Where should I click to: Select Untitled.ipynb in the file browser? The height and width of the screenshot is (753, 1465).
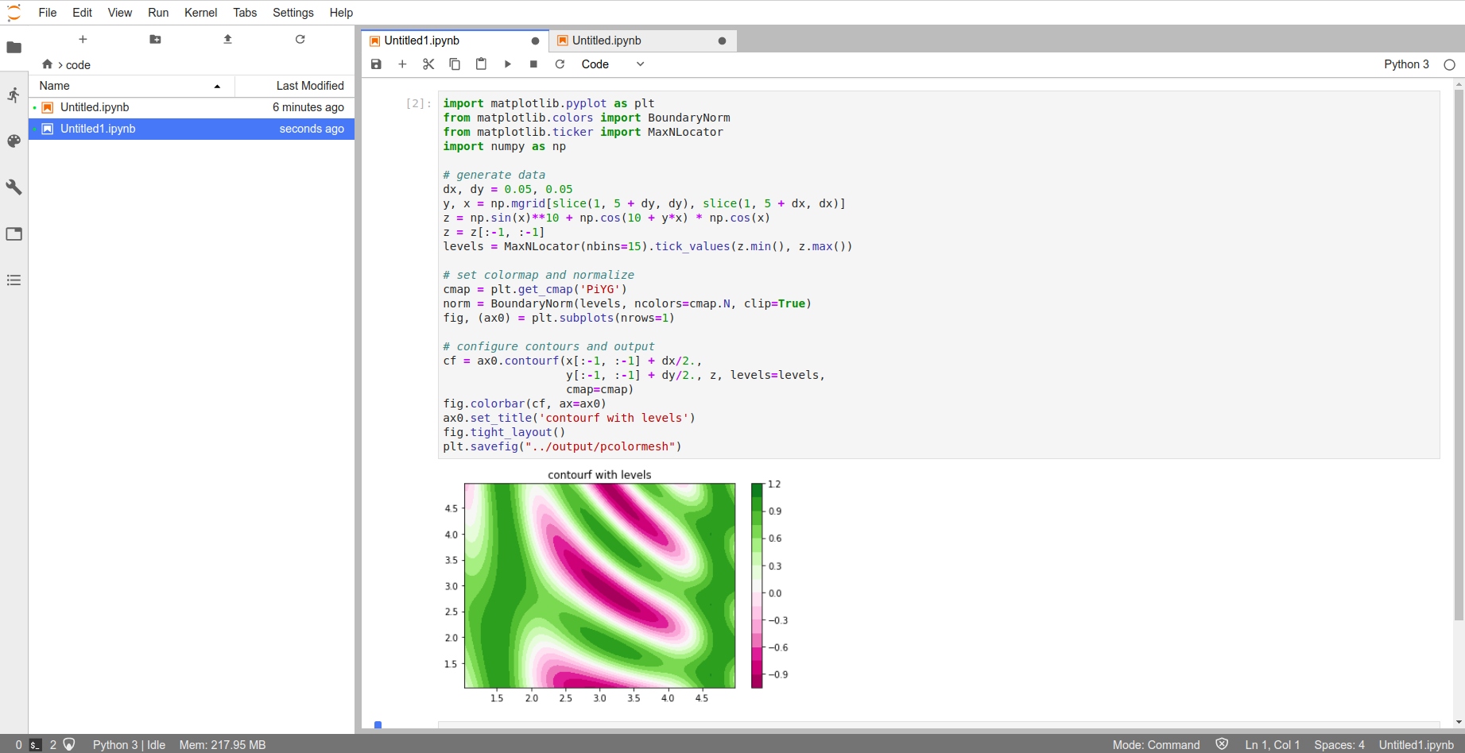coord(95,107)
